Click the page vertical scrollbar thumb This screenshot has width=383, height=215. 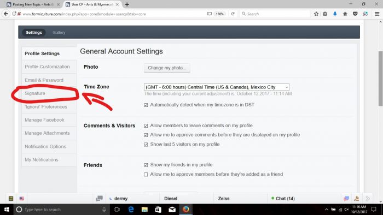point(380,79)
